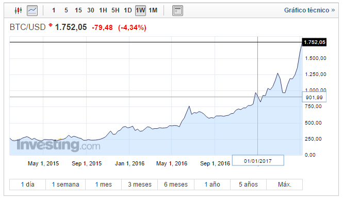Screen dimensions: 343x198
Task: Show the 1 año range
Action: pos(212,185)
